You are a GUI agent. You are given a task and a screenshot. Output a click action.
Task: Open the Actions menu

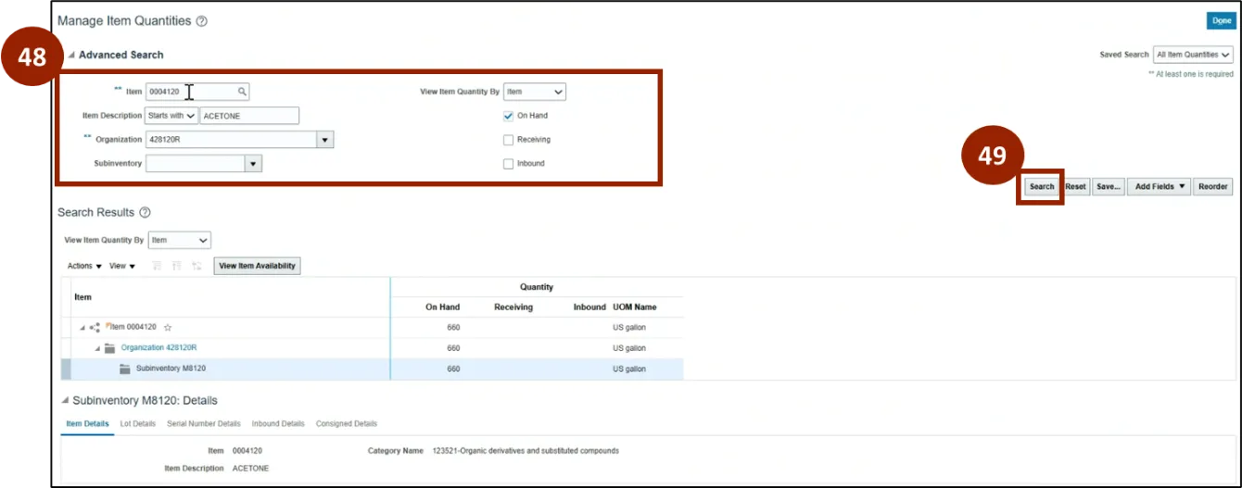click(84, 266)
